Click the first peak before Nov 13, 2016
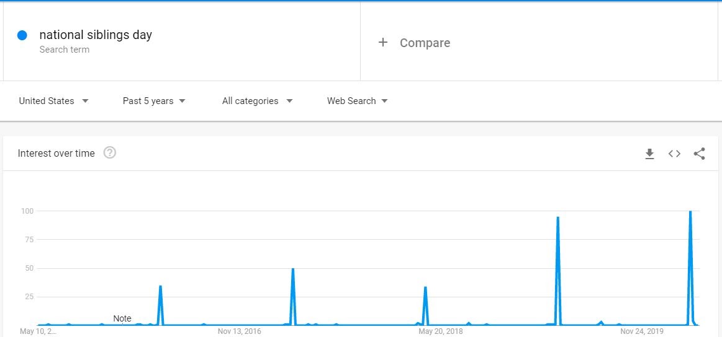 (x=160, y=287)
